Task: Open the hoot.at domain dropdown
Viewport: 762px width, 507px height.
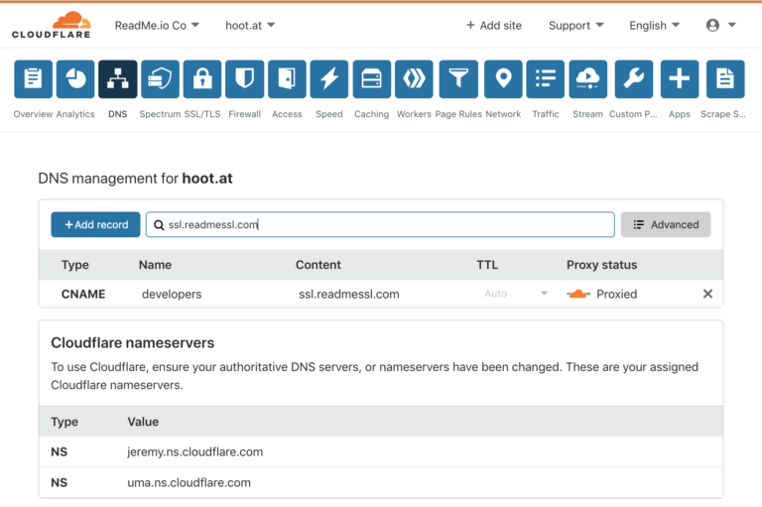Action: click(x=250, y=25)
